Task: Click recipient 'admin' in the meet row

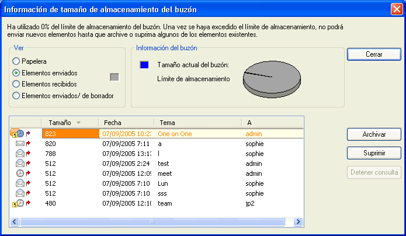Action: tap(254, 173)
